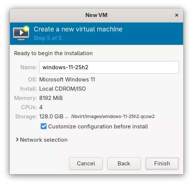Go to previous step with Back
Image resolution: width=193 pixels, height=185 pixels.
[124, 164]
